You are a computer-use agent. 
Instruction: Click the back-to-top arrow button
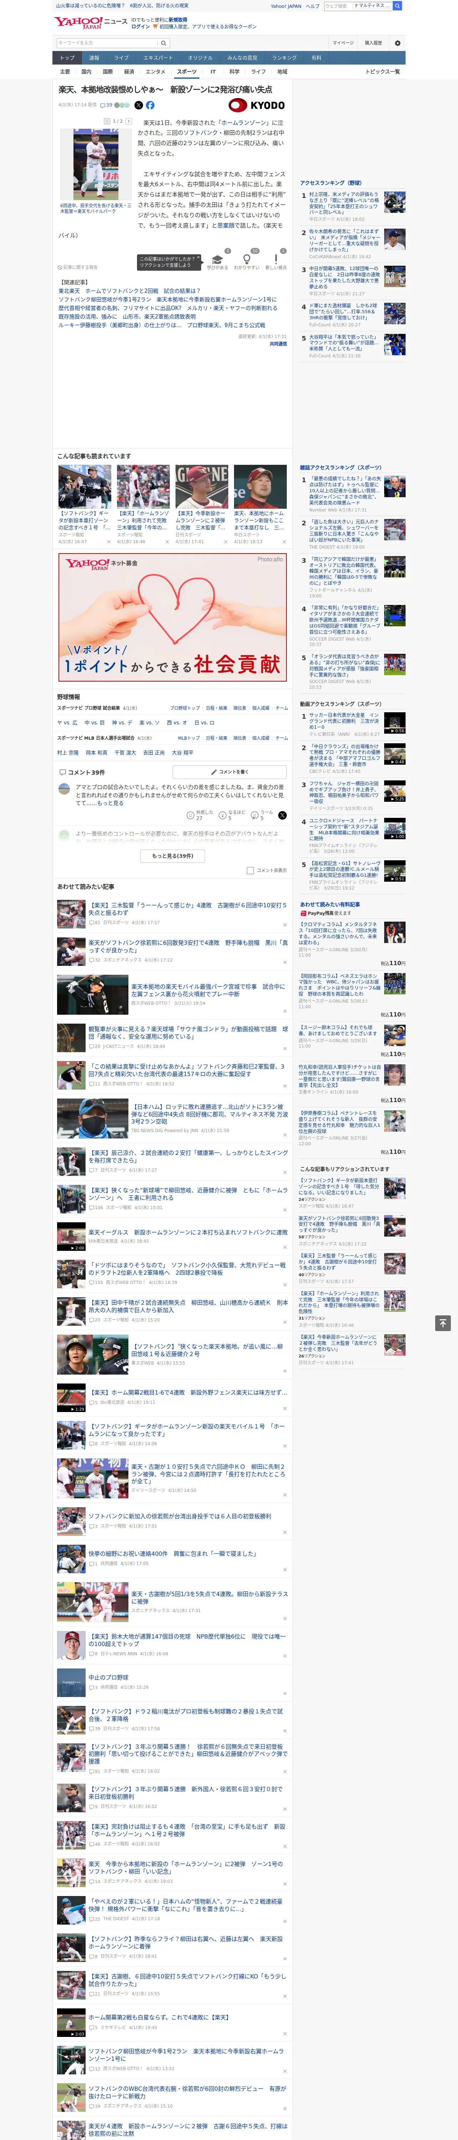(x=443, y=1323)
